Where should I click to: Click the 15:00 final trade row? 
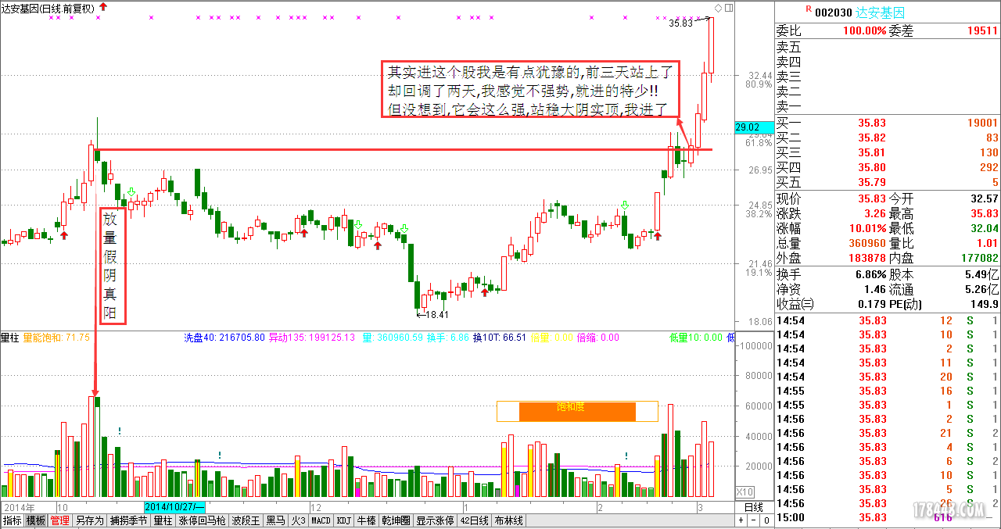[x=888, y=517]
